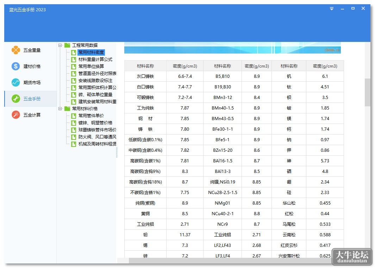Click the page icon beside 镀锌、钢塑管价格
This screenshot has width=375, height=268.
click(74, 123)
